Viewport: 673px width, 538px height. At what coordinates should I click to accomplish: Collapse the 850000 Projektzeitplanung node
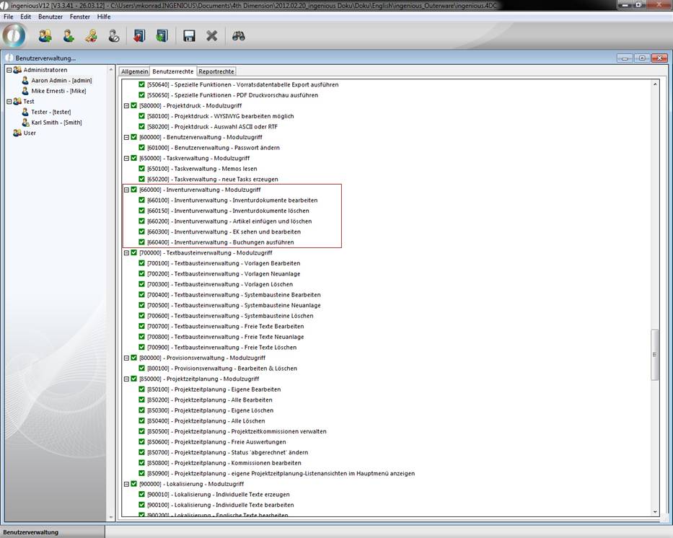(x=126, y=379)
